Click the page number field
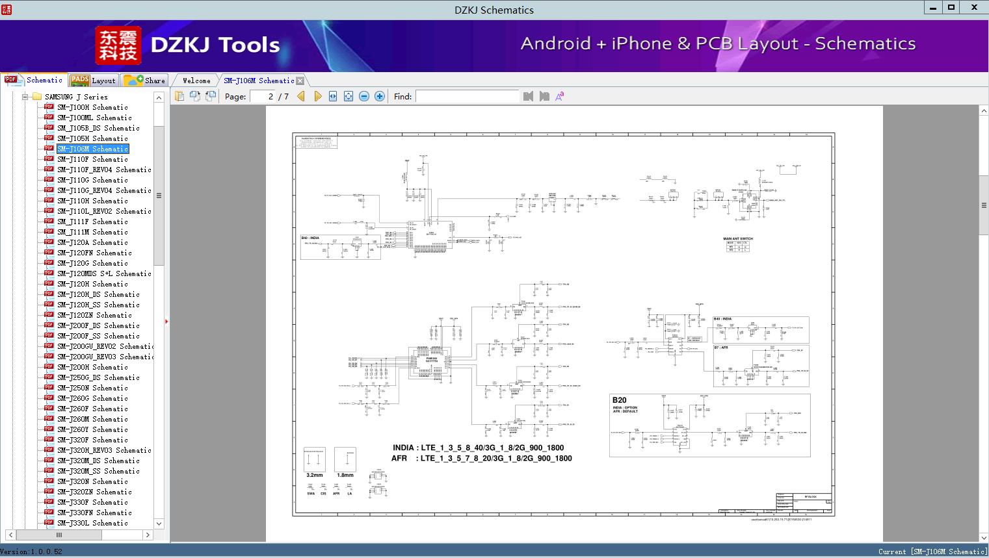Screen dimensions: 989x558 pos(262,96)
